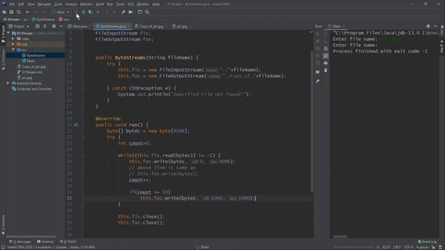Open the Main run configuration dropdown

(60, 12)
